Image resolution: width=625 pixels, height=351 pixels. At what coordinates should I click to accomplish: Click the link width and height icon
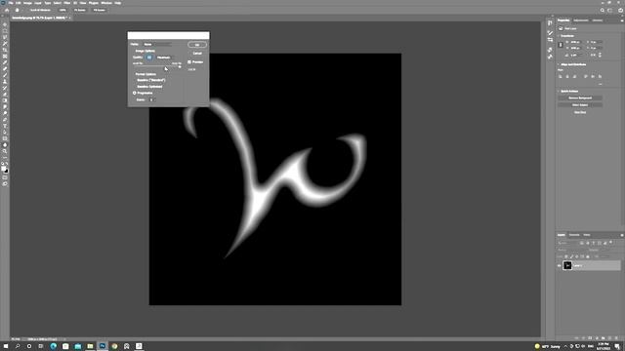pyautogui.click(x=561, y=45)
